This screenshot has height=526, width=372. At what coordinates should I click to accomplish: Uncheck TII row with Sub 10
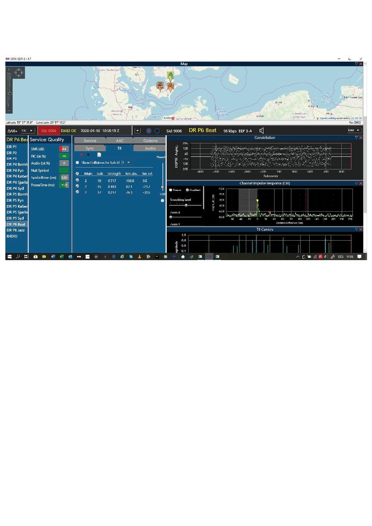coord(78,180)
